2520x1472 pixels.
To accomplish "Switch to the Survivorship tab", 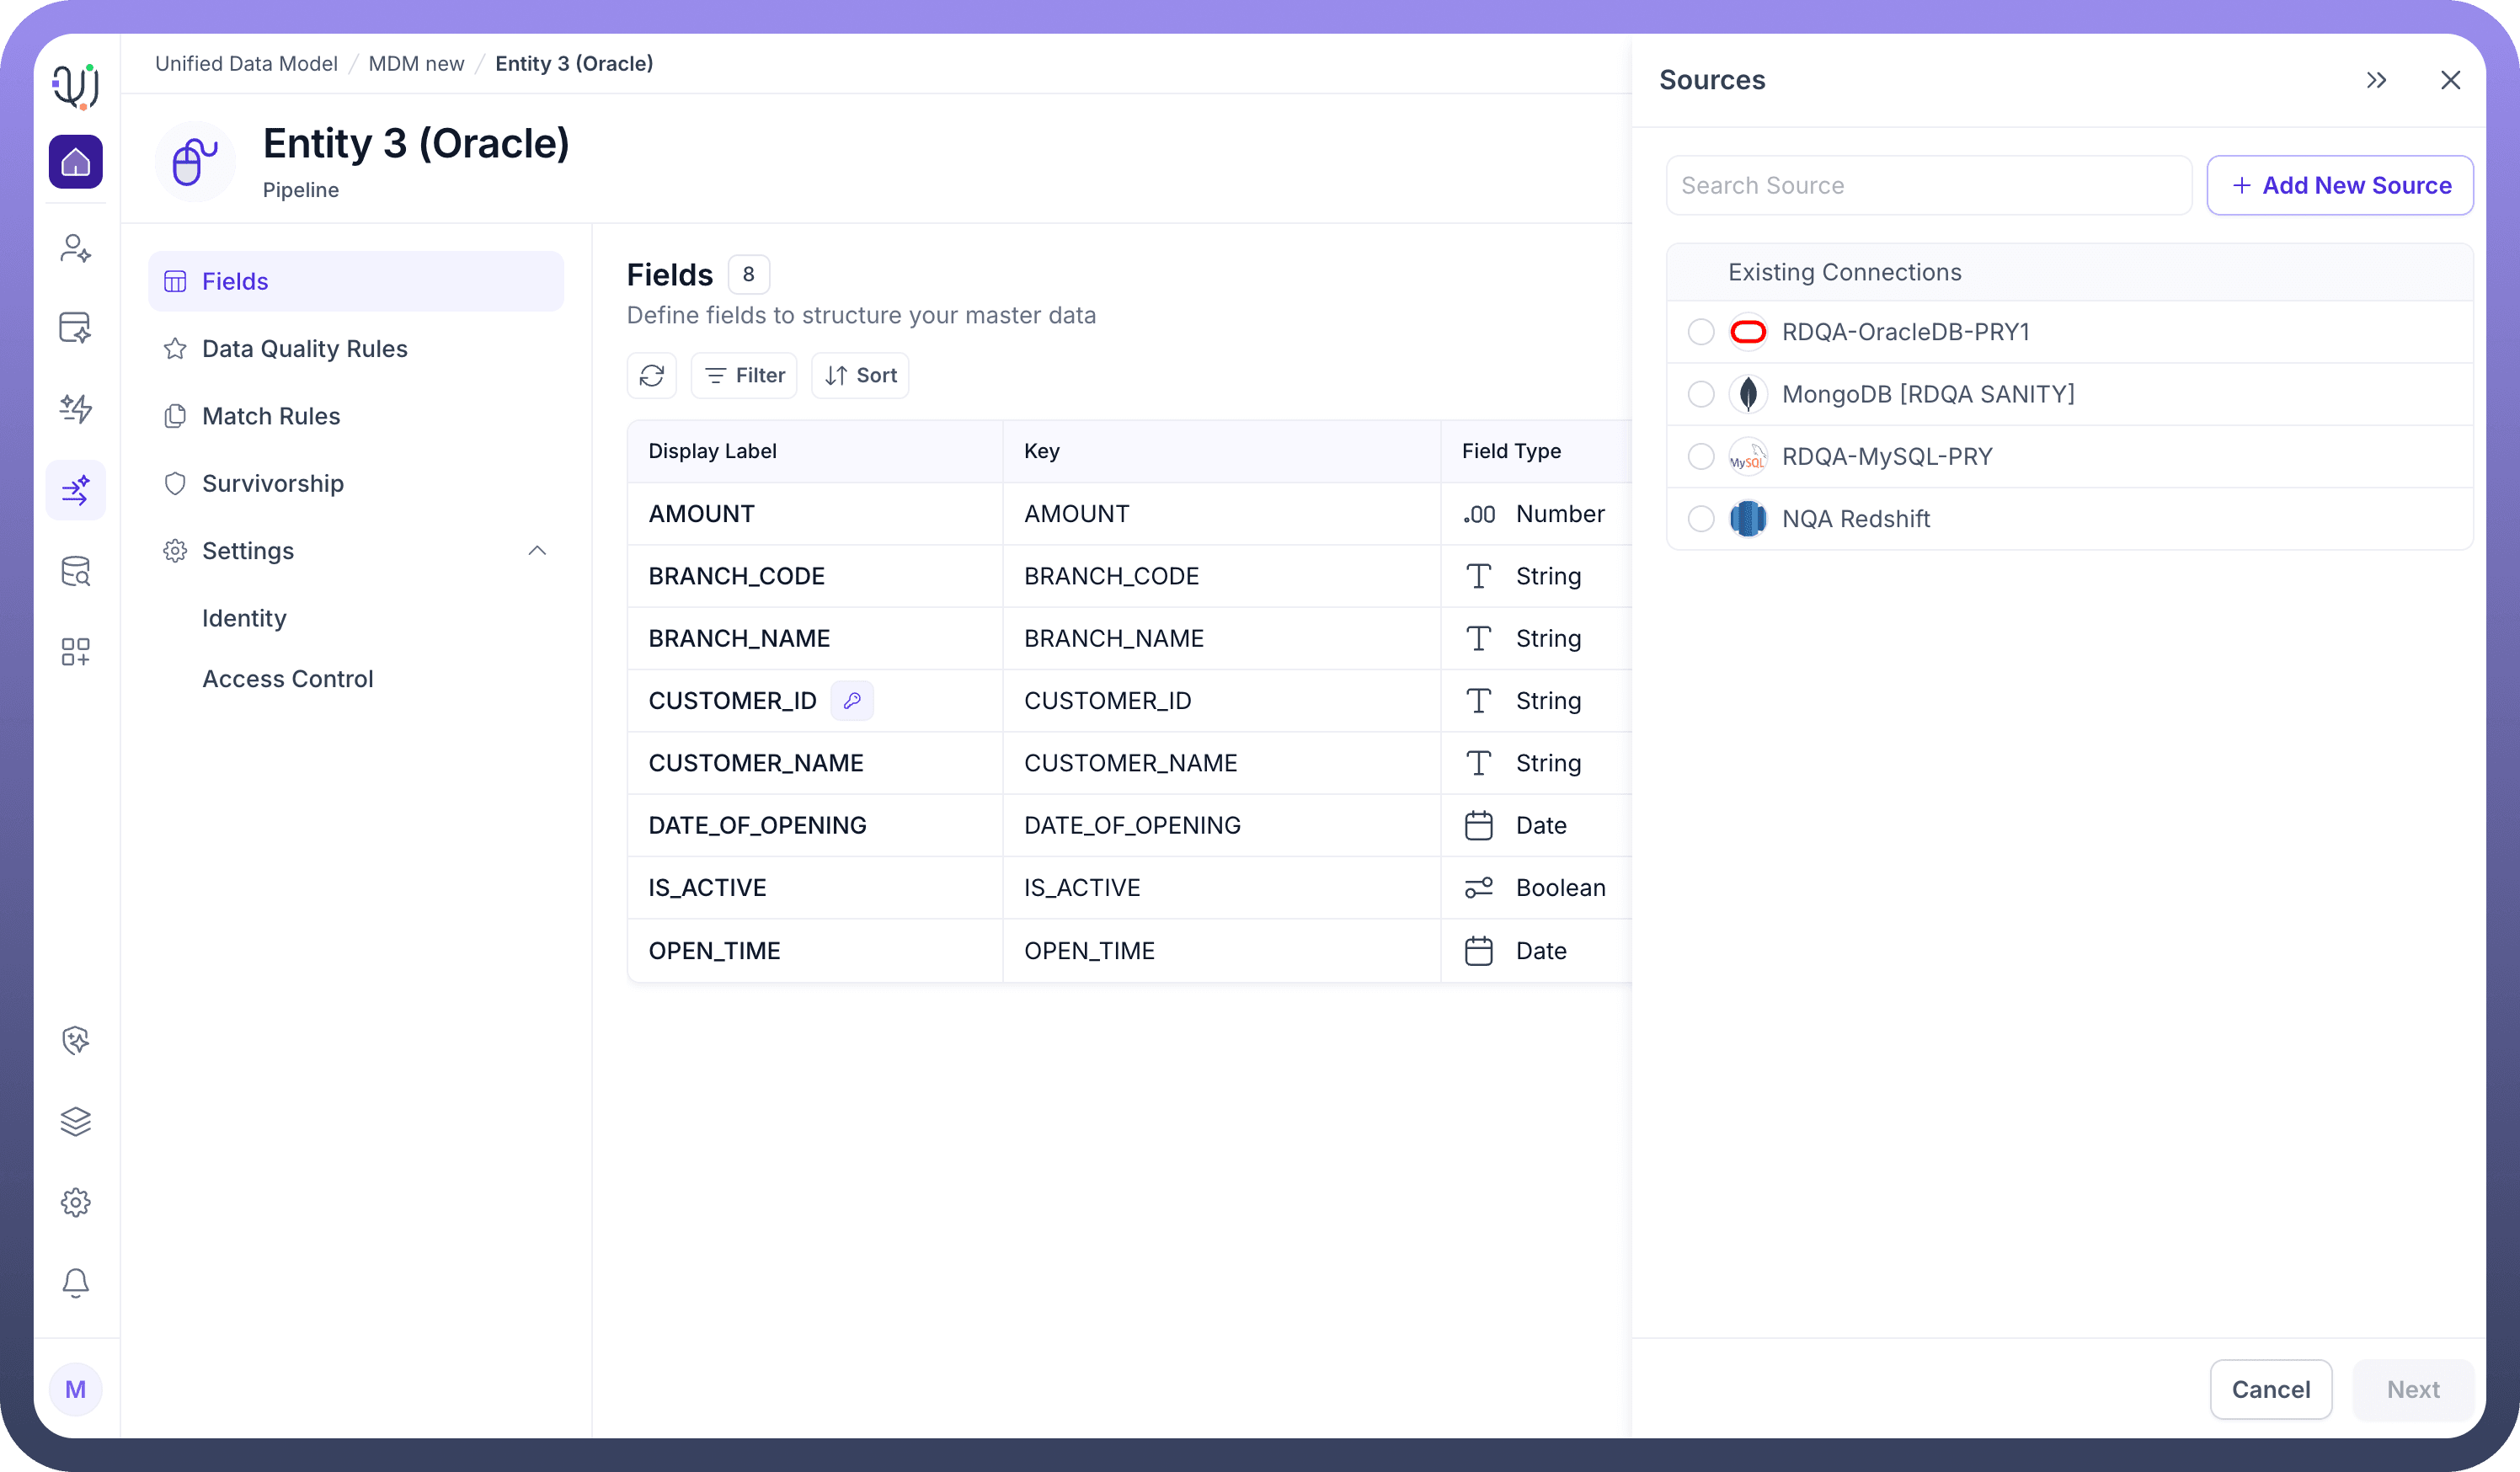I will [x=272, y=484].
